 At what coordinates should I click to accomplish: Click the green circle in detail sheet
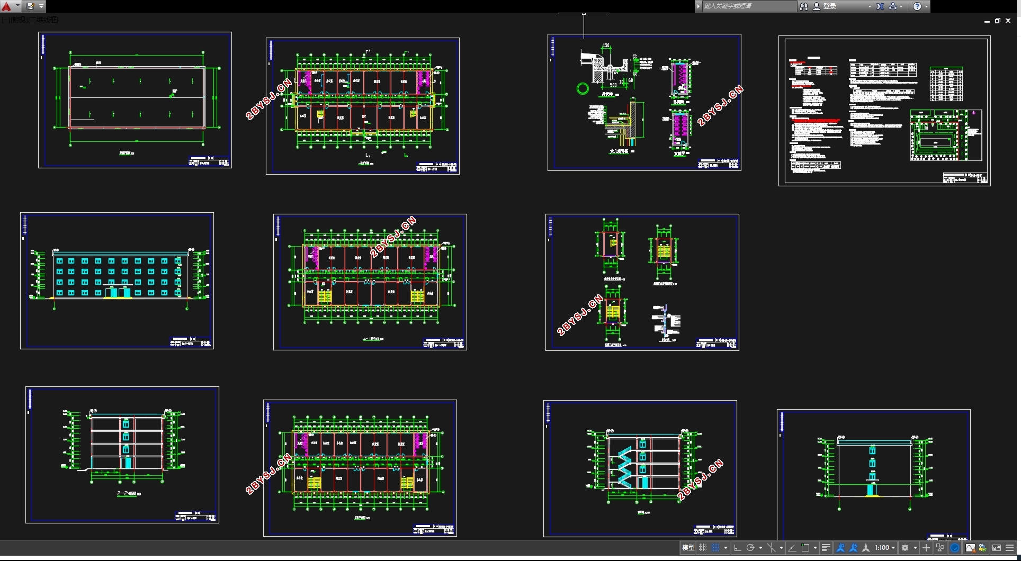583,88
